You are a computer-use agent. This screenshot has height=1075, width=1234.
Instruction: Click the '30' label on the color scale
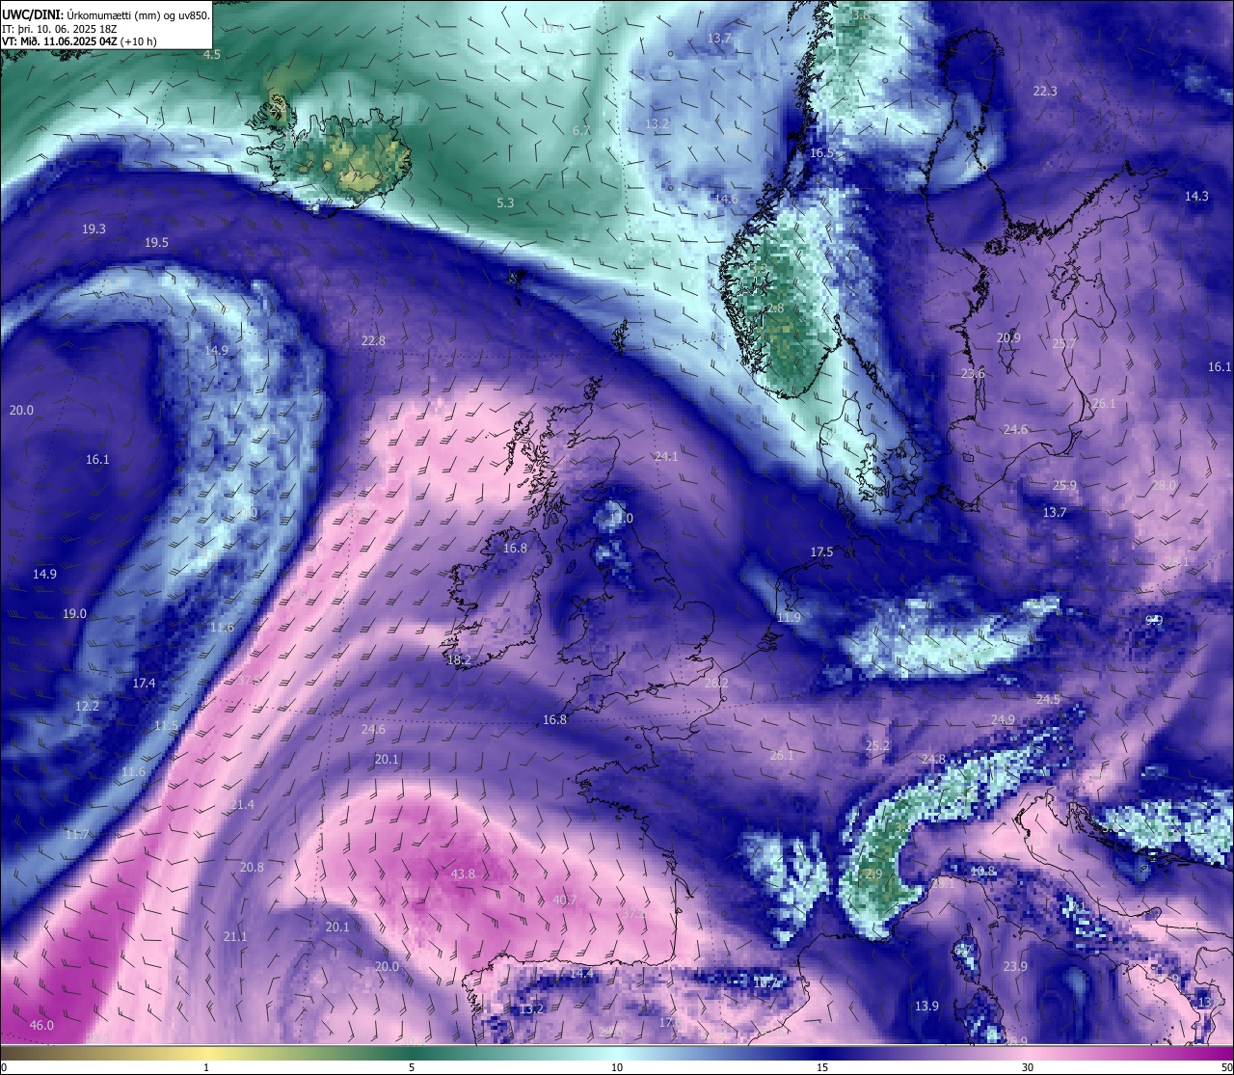coord(1028,1067)
